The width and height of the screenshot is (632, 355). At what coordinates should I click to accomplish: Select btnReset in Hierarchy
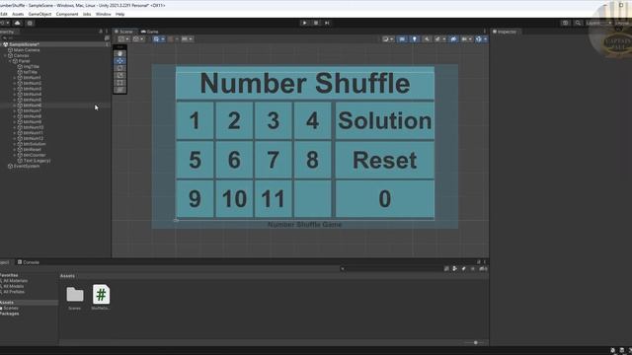coord(32,149)
